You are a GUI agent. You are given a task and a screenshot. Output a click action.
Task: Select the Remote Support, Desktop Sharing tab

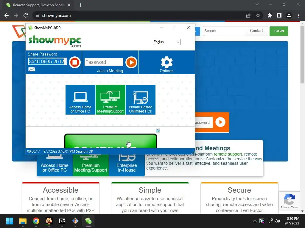click(37, 5)
